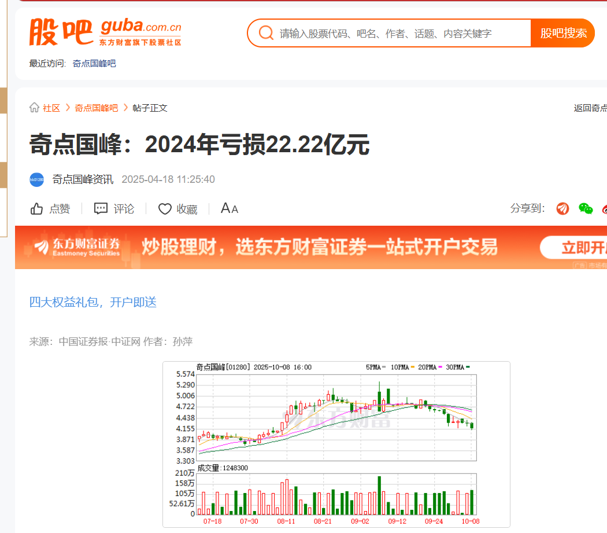Click 四大权益礼包 promo link

pos(93,302)
